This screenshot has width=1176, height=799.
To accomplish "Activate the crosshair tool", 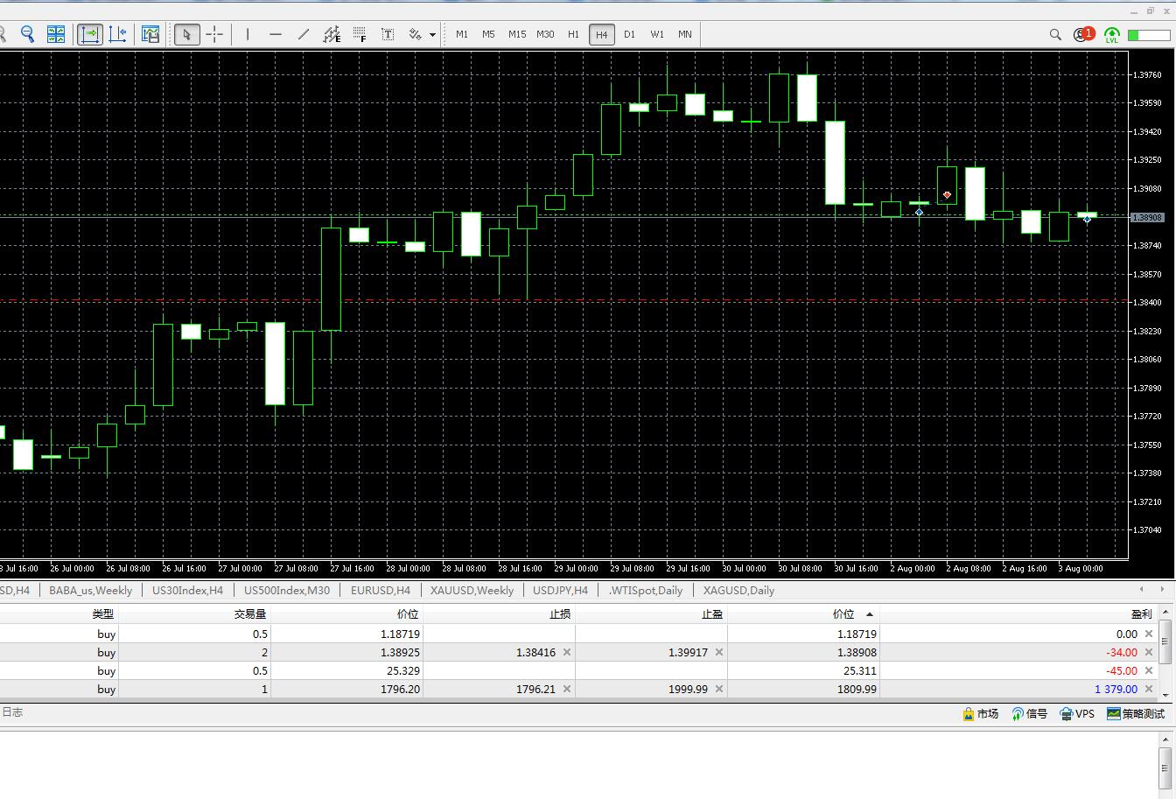I will 214,34.
